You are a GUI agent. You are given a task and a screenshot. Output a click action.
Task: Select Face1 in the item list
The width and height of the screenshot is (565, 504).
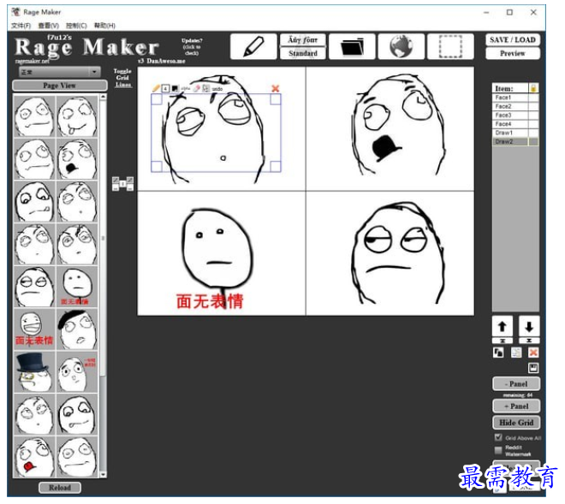(510, 98)
